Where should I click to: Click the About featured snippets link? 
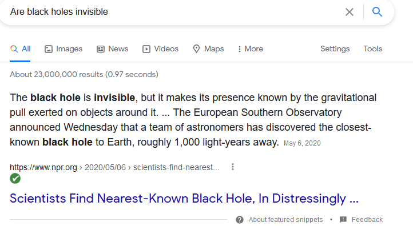click(x=285, y=219)
